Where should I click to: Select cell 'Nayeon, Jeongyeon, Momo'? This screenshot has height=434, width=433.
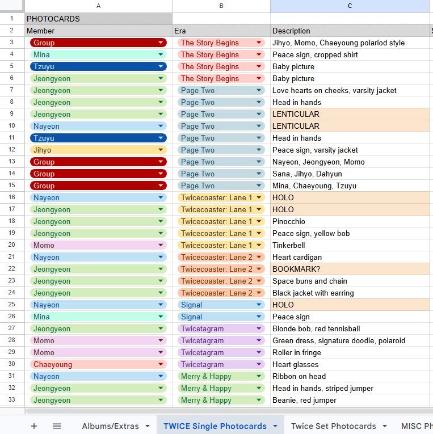[x=350, y=162]
